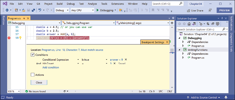This screenshot has width=235, height=100.
Task: Collapse the Debugging project node
Action: [x=180, y=38]
